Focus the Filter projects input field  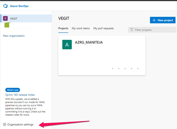(x=152, y=30)
